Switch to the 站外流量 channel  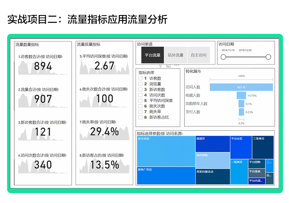tap(176, 55)
